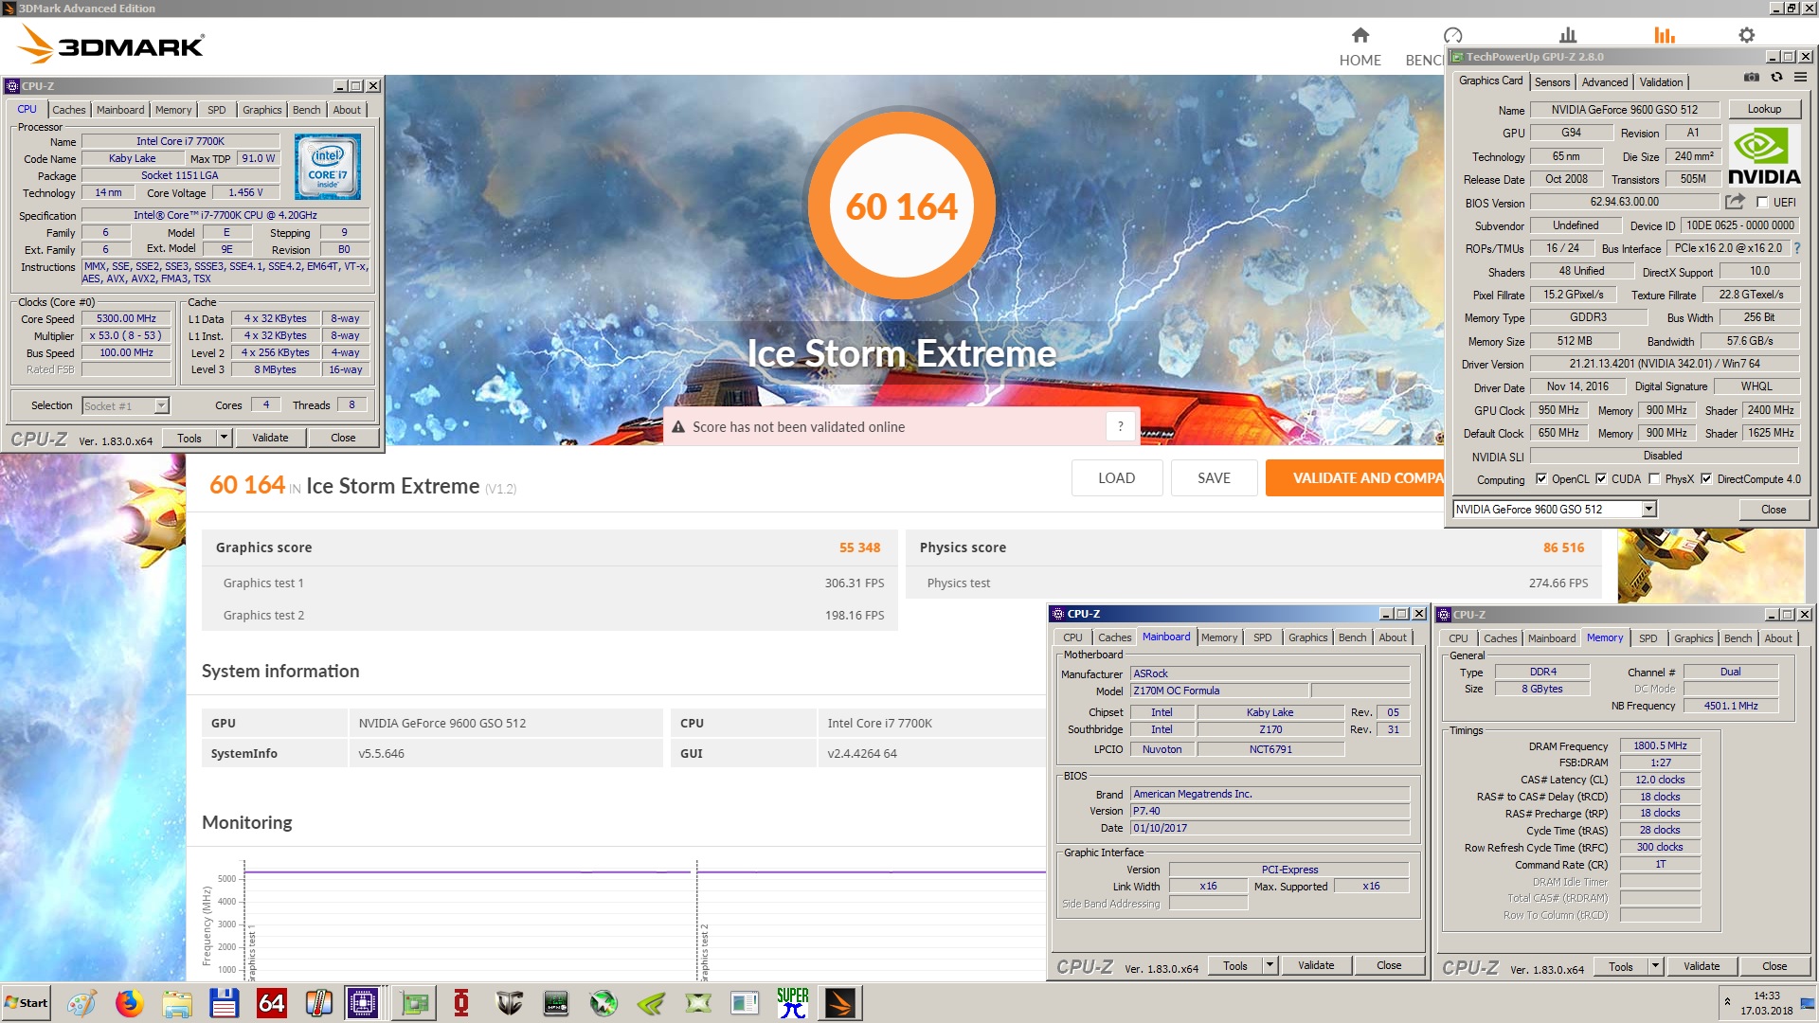Click the DRAM Frequency value 1800.5 MHz

(x=1660, y=745)
